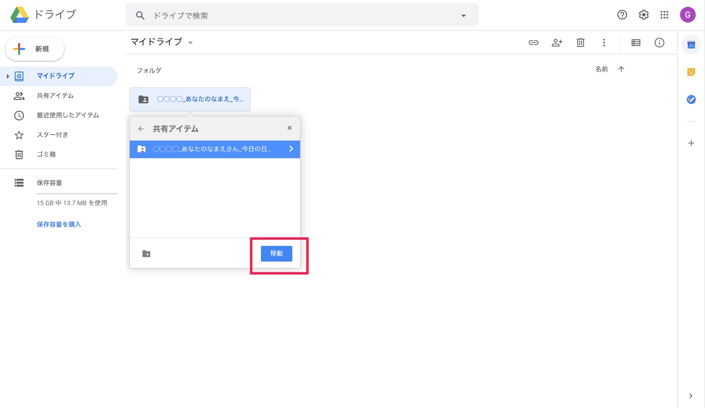Open the more actions three-dot menu
The height and width of the screenshot is (408, 705).
604,43
